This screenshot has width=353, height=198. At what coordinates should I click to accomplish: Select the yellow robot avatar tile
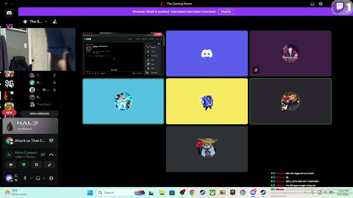click(x=207, y=101)
